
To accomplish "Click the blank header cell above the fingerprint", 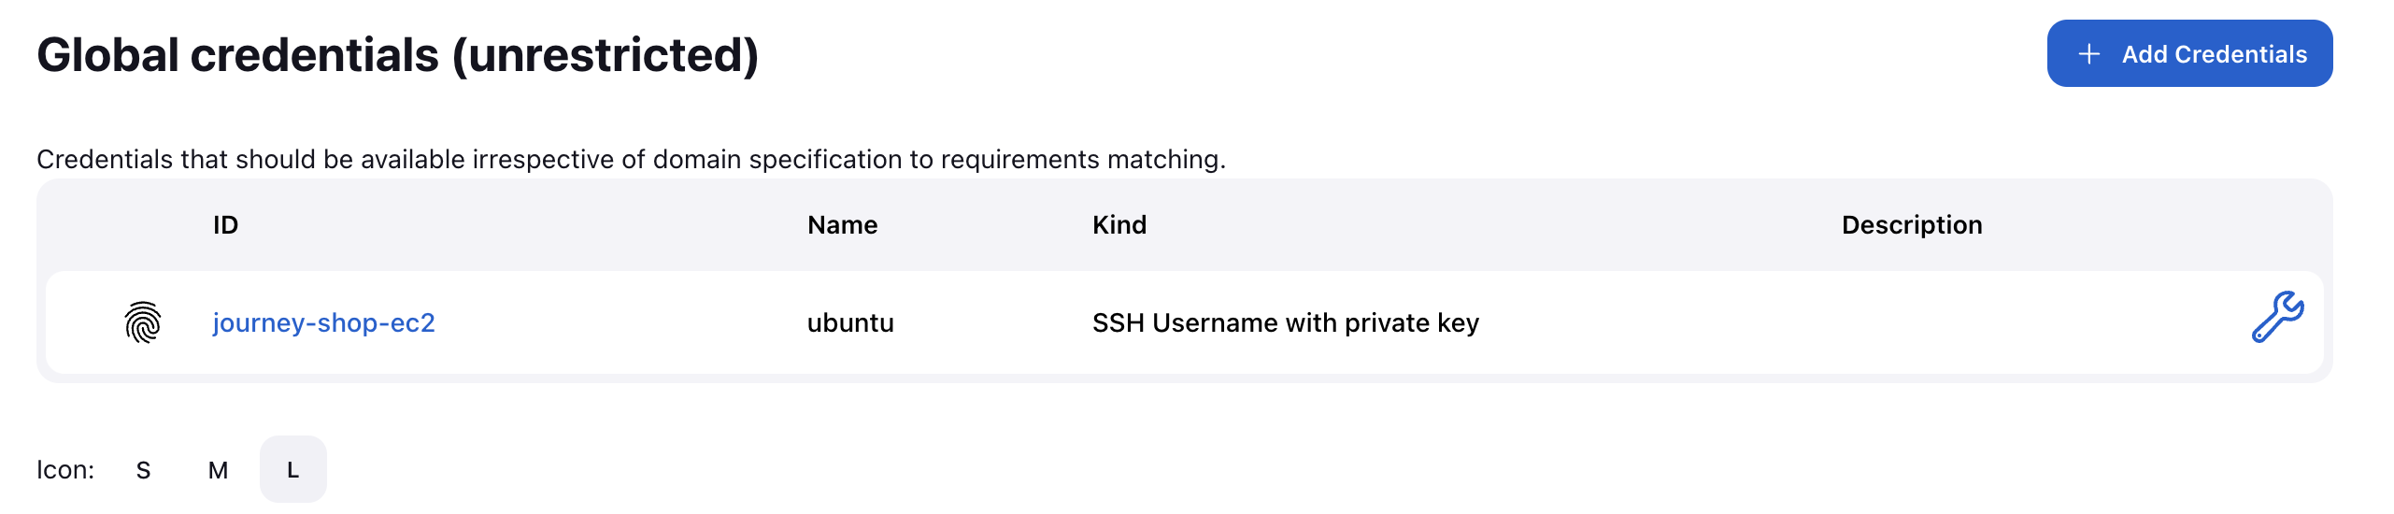I will click(x=129, y=224).
